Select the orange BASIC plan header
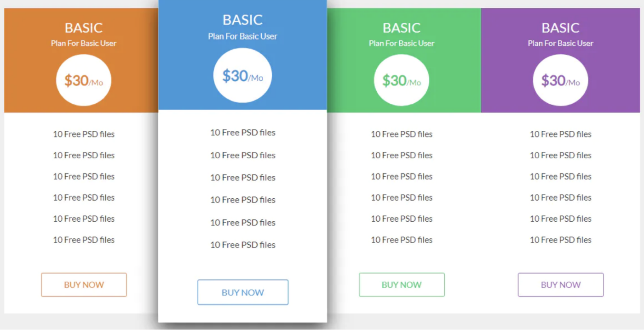The height and width of the screenshot is (330, 644). click(x=84, y=28)
